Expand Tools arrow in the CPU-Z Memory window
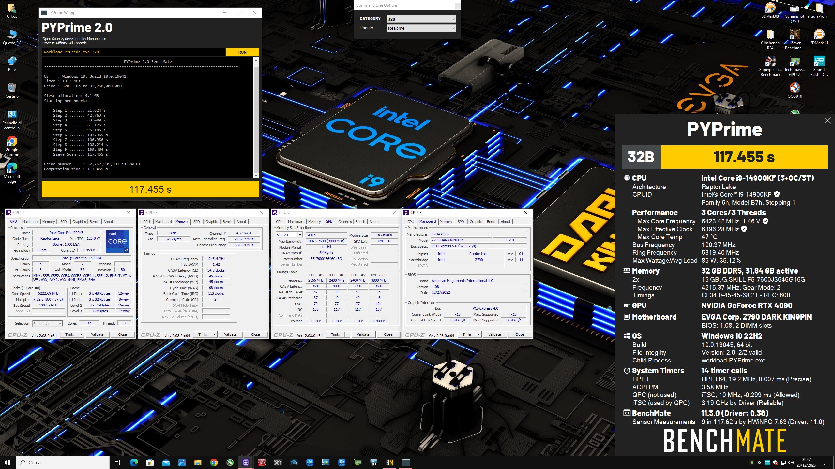This screenshot has height=469, width=835. coord(214,334)
